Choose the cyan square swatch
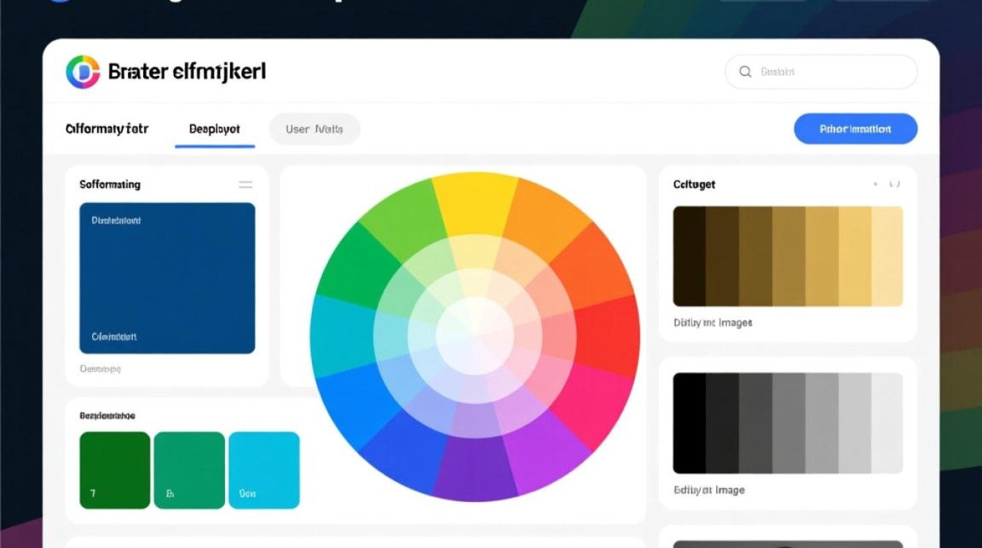The height and width of the screenshot is (548, 982). 264,470
